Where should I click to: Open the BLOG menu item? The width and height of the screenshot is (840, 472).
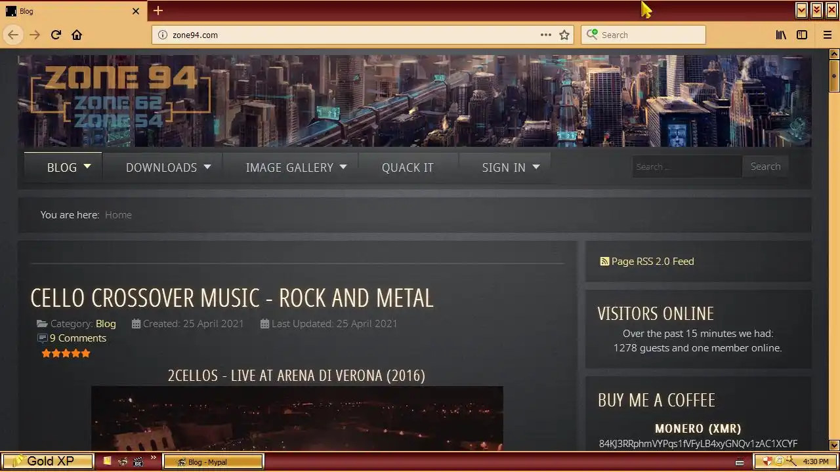click(62, 168)
